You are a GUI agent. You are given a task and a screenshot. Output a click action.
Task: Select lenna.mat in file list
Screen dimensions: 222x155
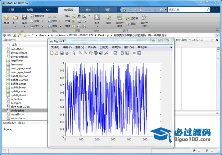(x=17, y=64)
